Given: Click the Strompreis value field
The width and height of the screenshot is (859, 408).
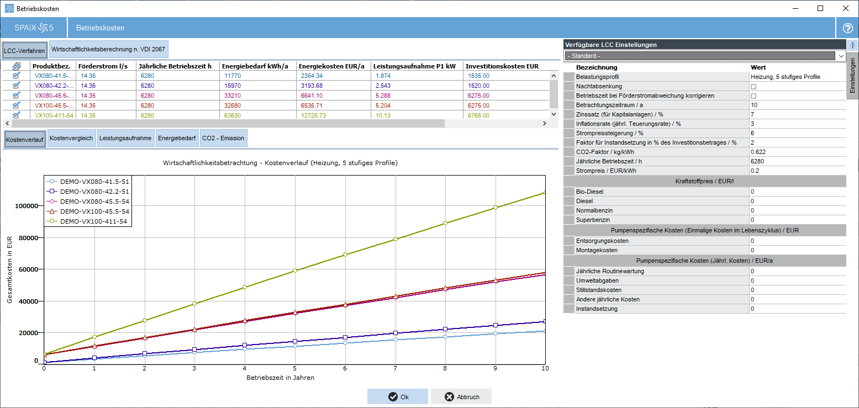Looking at the screenshot, I should click(x=797, y=171).
